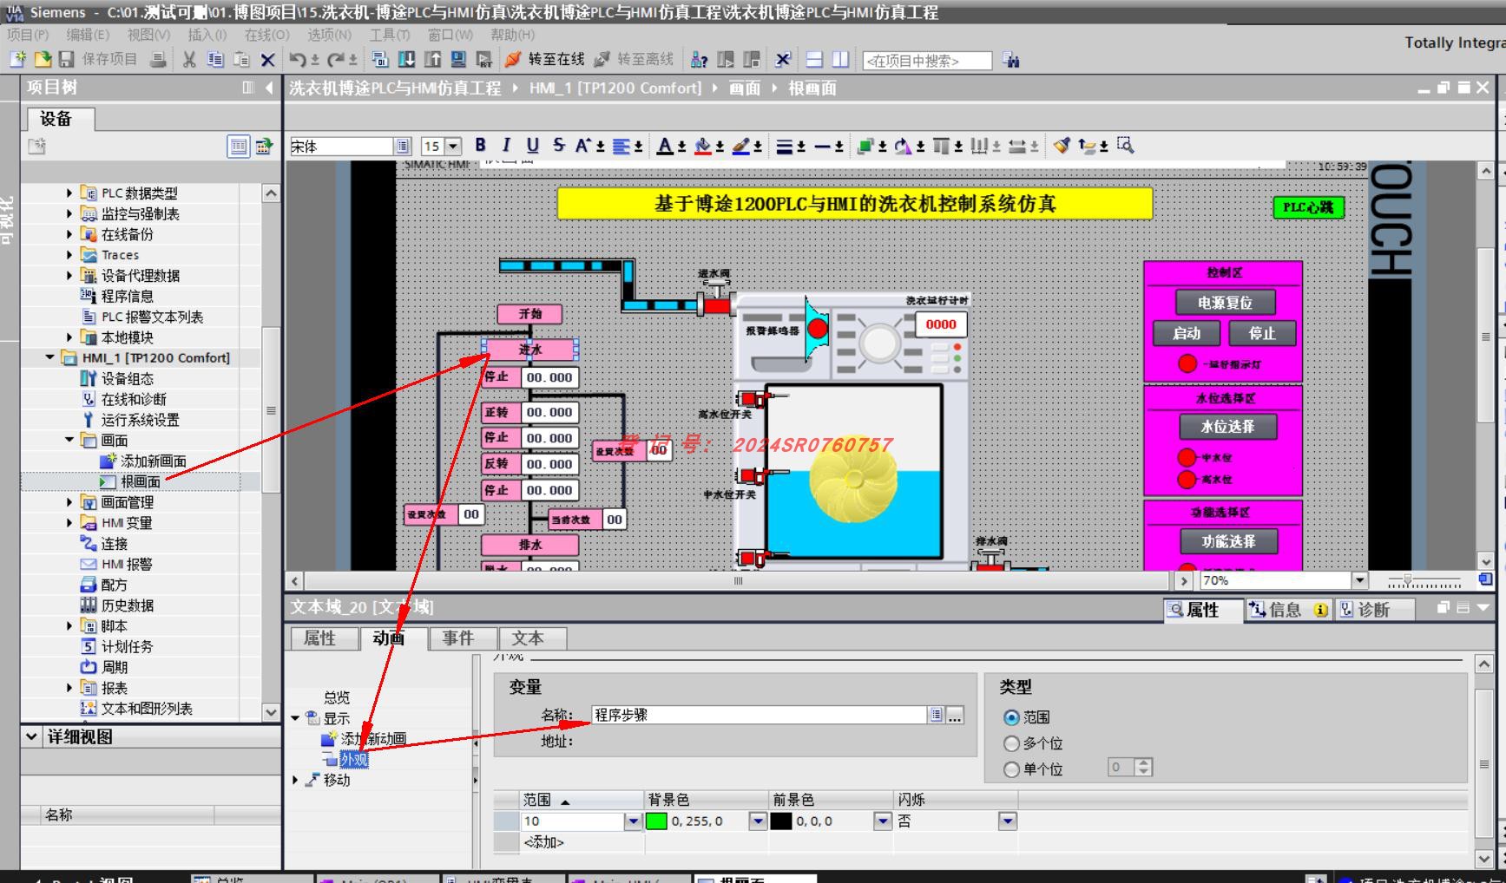Open variable browse button with ellipsis
The height and width of the screenshot is (883, 1506).
pos(955,715)
